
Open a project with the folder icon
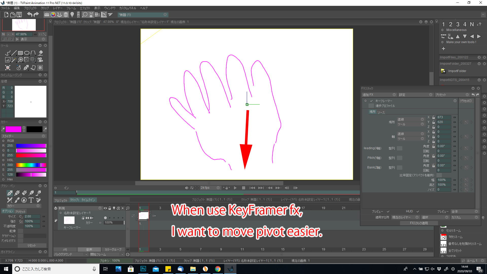pyautogui.click(x=13, y=15)
